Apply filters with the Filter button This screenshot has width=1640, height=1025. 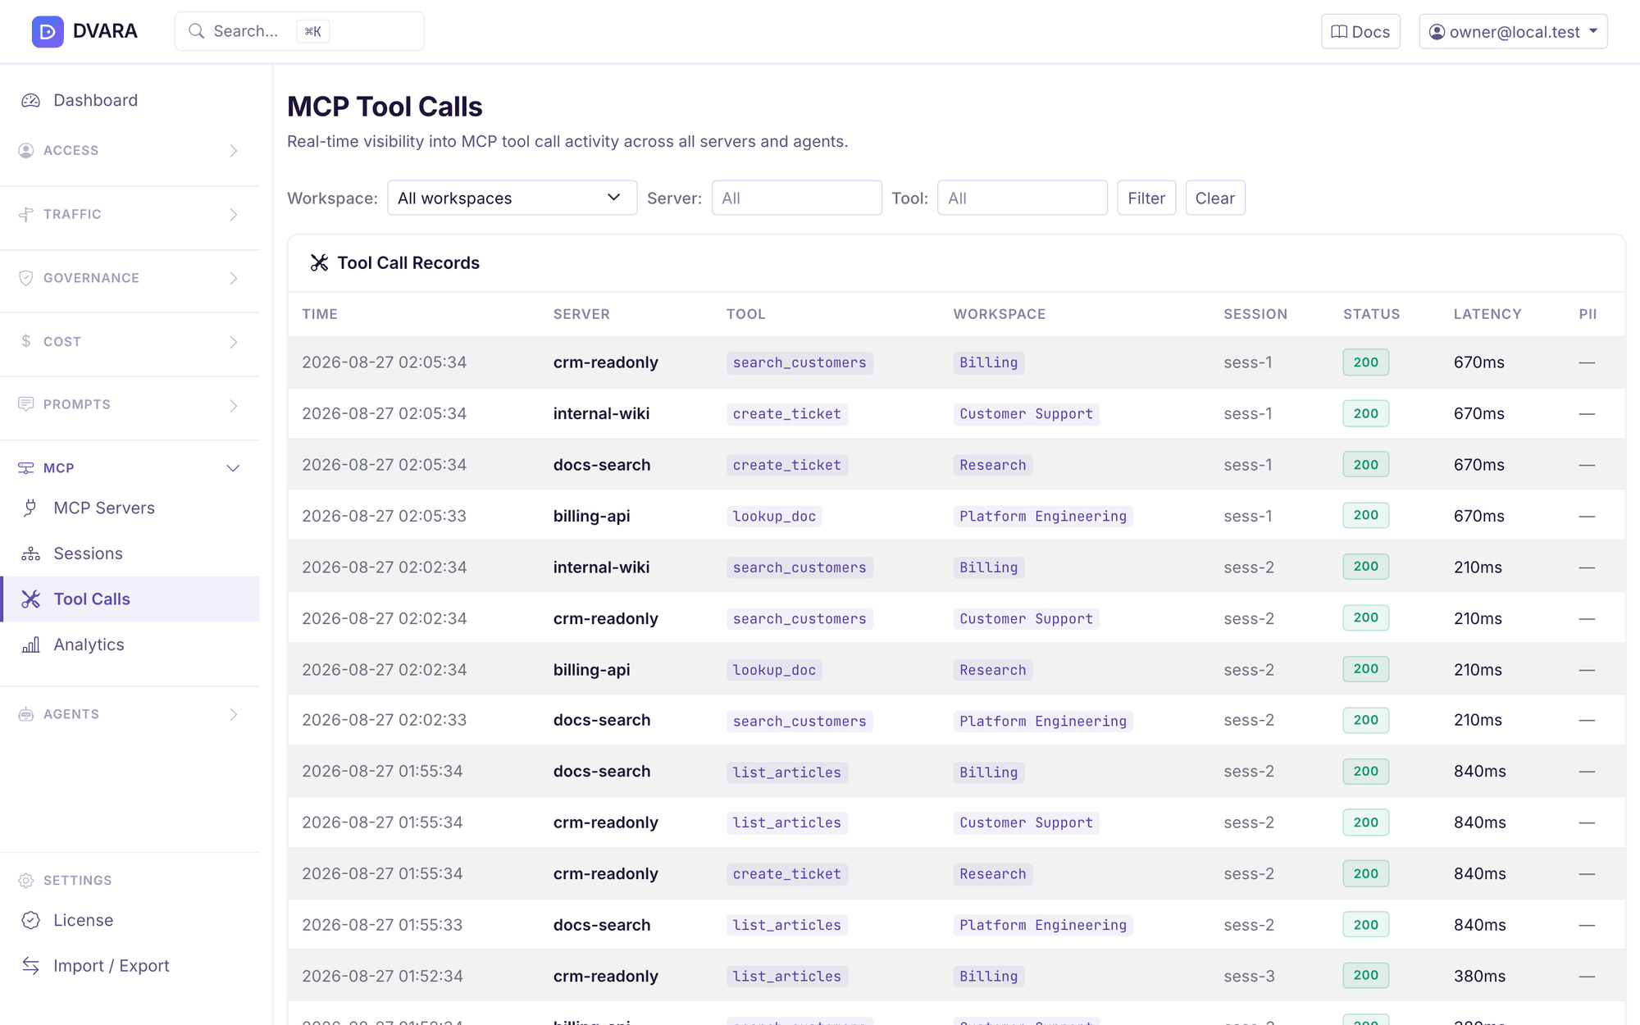click(1146, 198)
